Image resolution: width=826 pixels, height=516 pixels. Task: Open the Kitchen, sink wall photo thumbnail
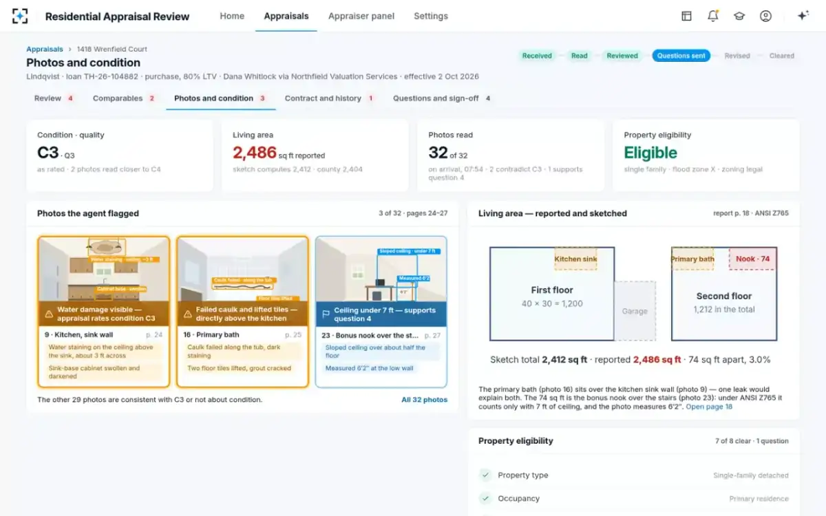click(104, 281)
